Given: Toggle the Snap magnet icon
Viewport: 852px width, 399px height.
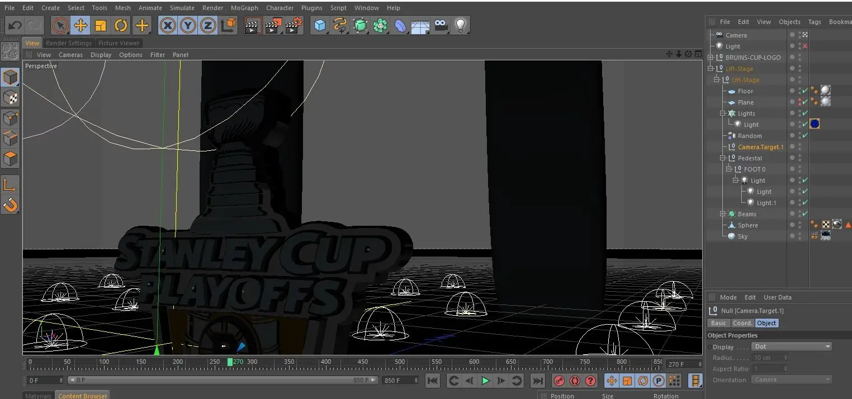Looking at the screenshot, I should (11, 205).
